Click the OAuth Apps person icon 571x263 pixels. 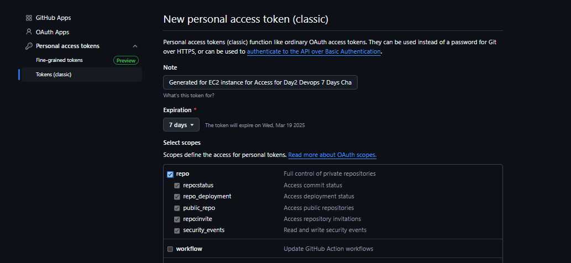point(29,31)
